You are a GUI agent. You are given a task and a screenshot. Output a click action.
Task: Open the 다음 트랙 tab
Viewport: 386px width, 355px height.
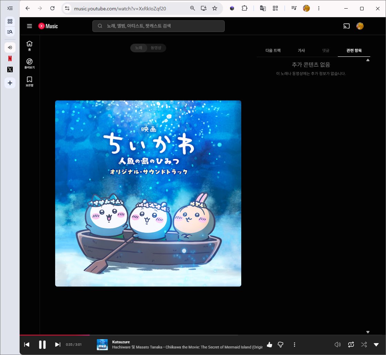273,50
